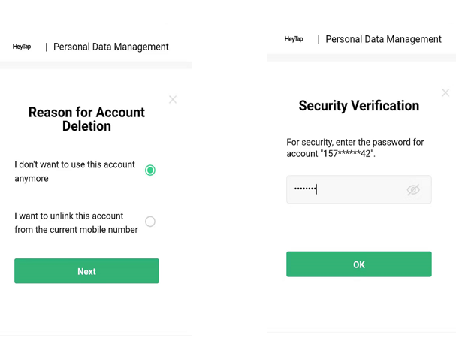Click the vertical divider beside the right HeyTap logo
Image resolution: width=456 pixels, height=344 pixels.
click(x=319, y=39)
